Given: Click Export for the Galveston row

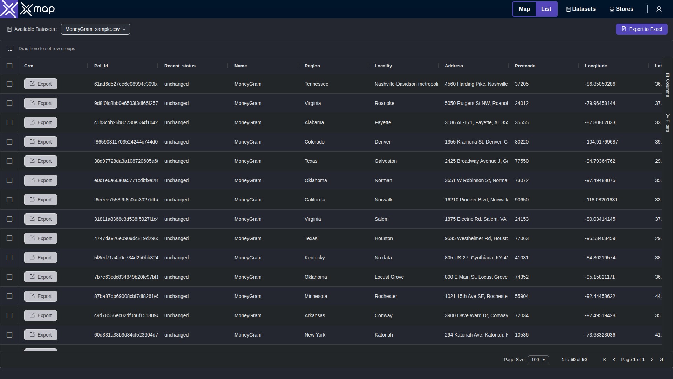Looking at the screenshot, I should click(41, 161).
